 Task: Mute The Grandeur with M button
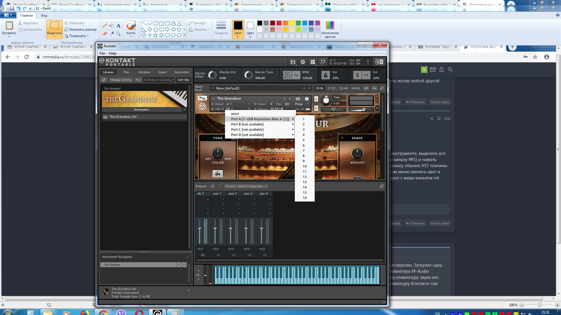316,108
